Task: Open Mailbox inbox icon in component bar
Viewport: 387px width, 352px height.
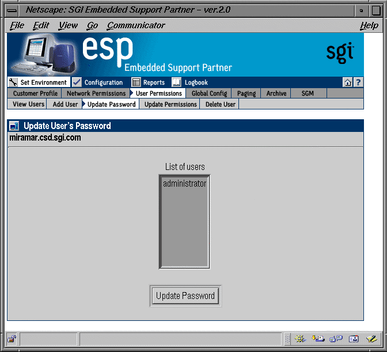Action: (318, 339)
